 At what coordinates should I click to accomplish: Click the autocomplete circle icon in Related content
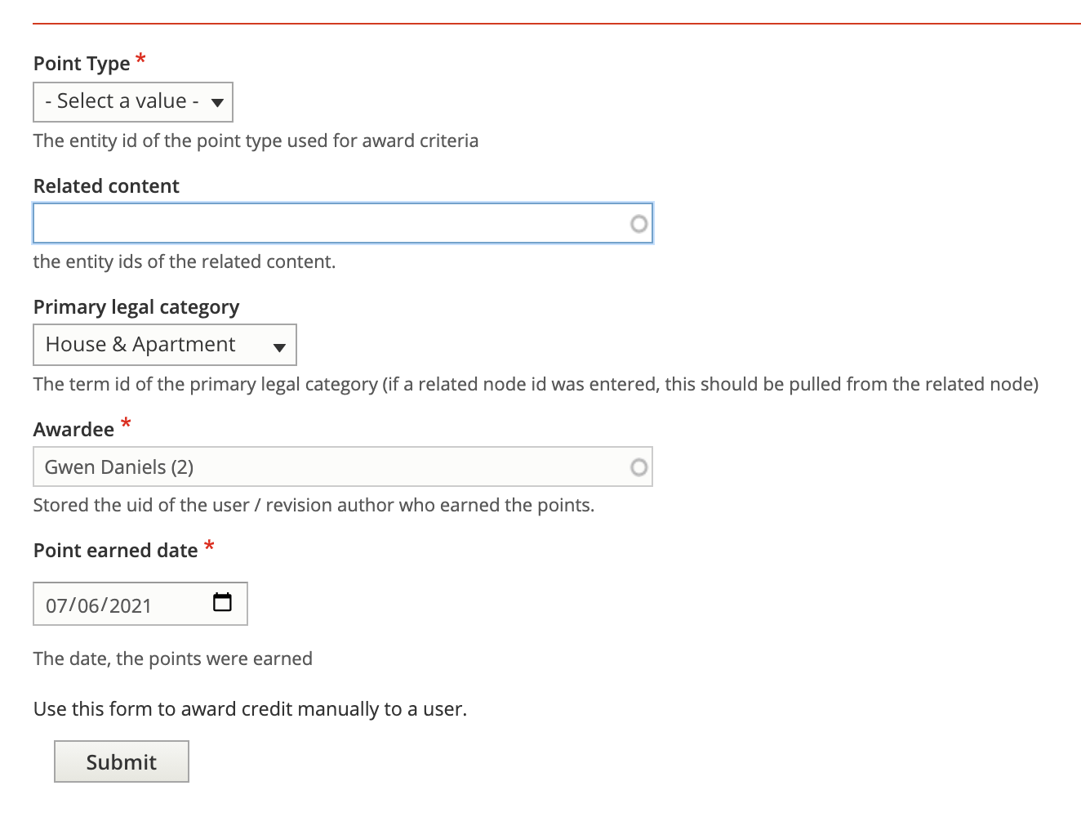click(639, 224)
